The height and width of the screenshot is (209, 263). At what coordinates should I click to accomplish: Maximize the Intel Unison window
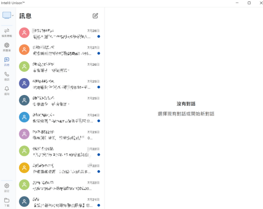[249, 3]
